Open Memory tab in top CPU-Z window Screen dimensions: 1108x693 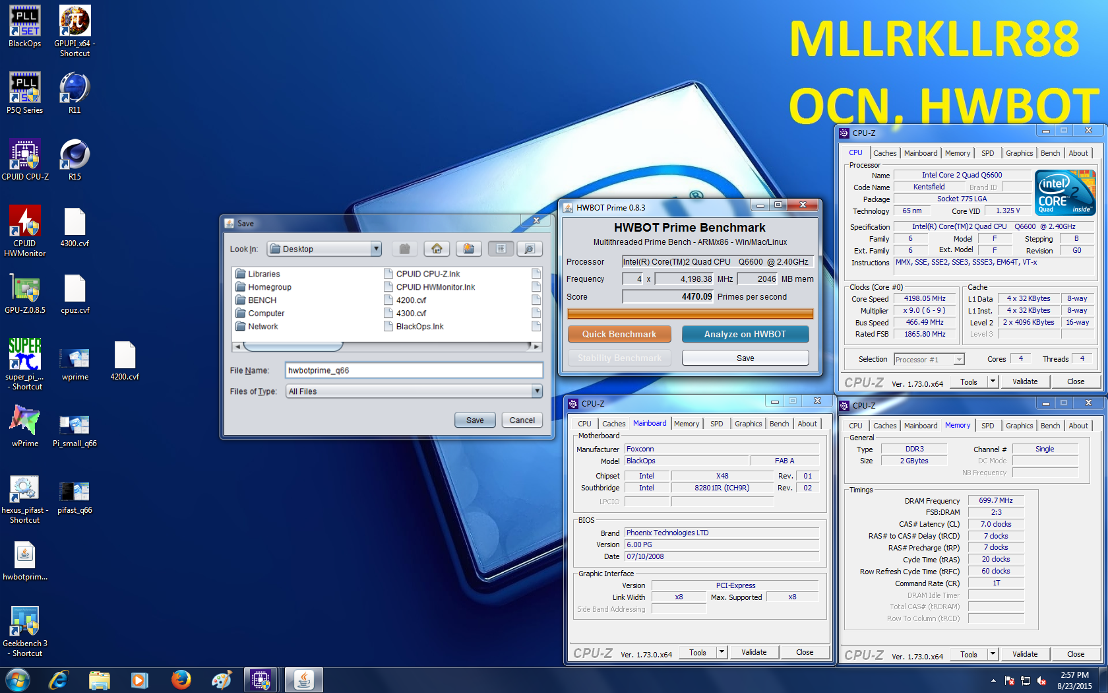click(x=957, y=153)
